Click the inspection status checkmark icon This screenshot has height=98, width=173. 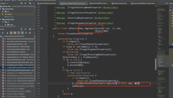pos(156,6)
